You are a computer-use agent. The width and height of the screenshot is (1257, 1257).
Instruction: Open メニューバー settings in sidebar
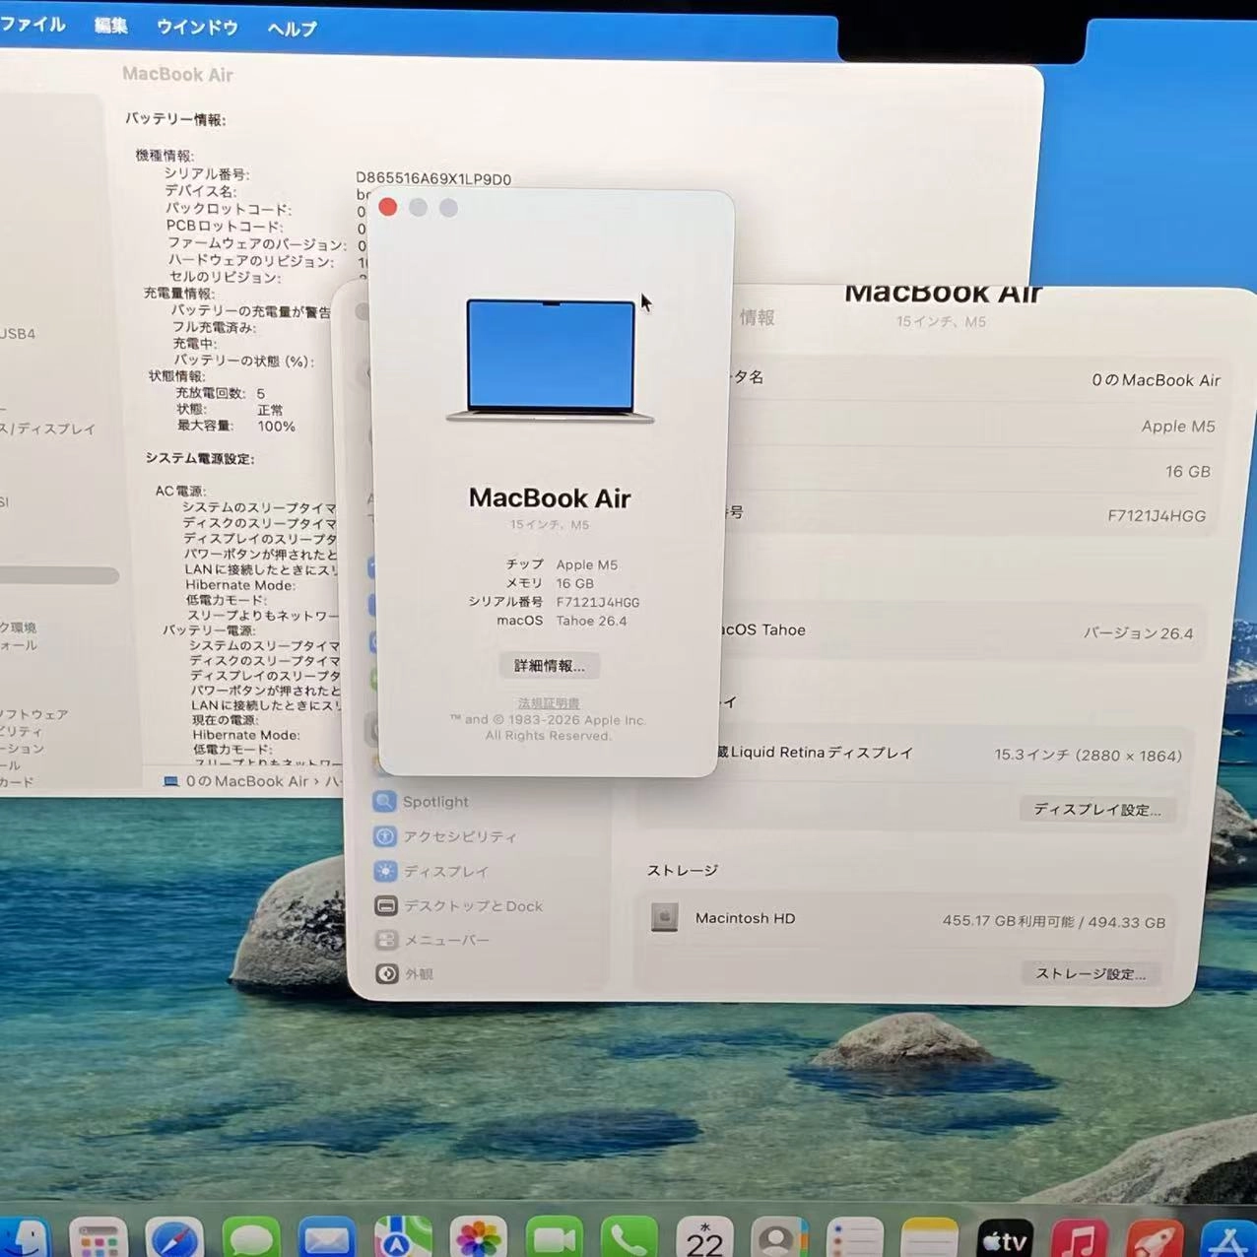coord(443,940)
